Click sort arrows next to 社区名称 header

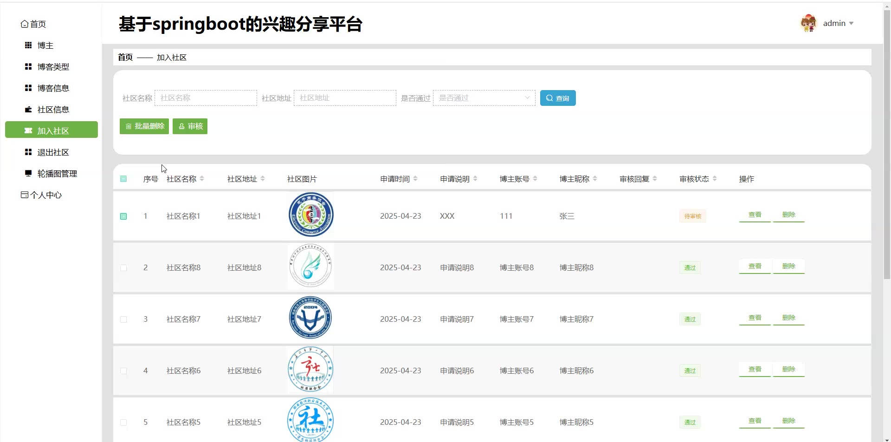[x=202, y=179]
